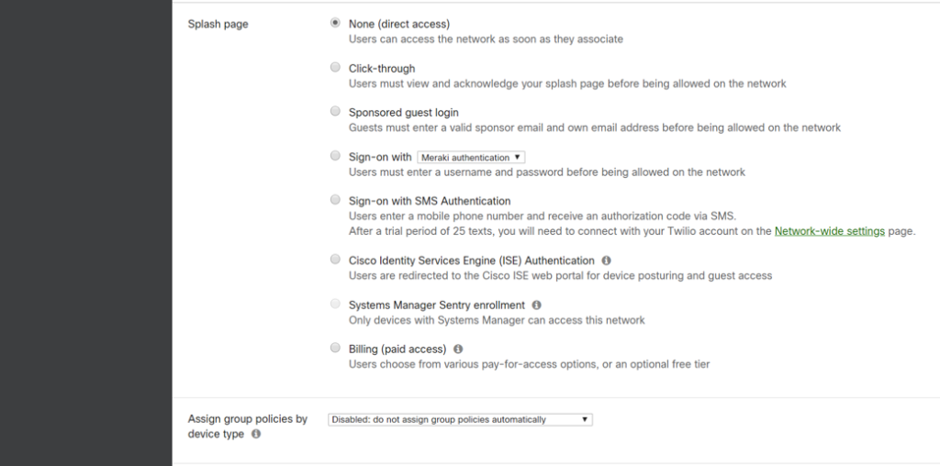This screenshot has width=940, height=466.
Task: Select the Click-through splash page option
Action: point(335,68)
